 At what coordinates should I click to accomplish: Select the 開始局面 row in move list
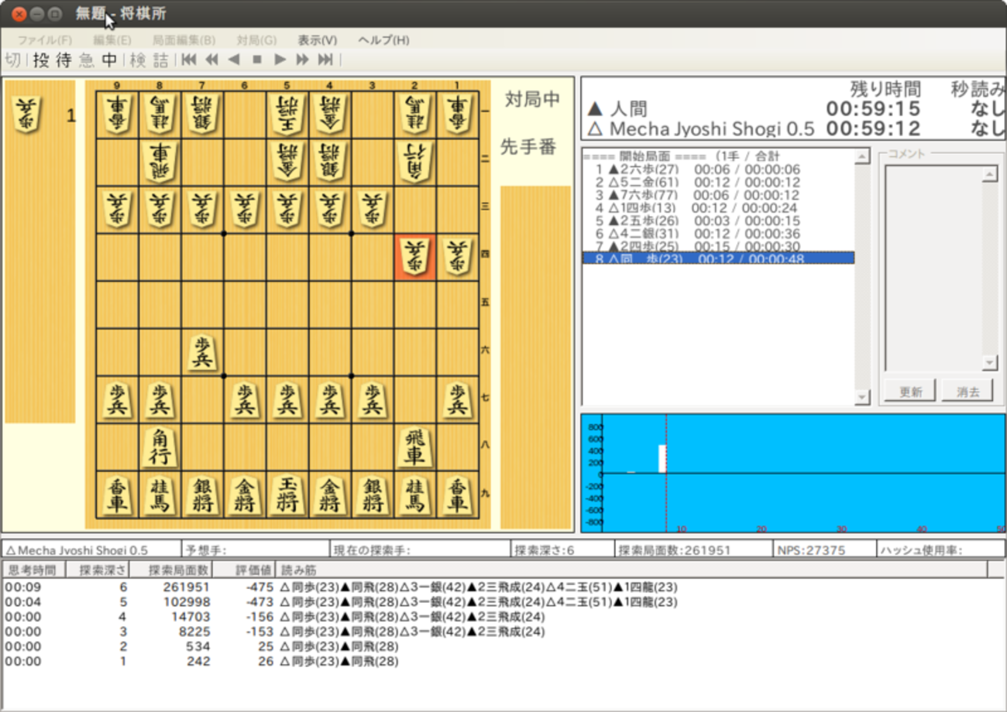(718, 157)
